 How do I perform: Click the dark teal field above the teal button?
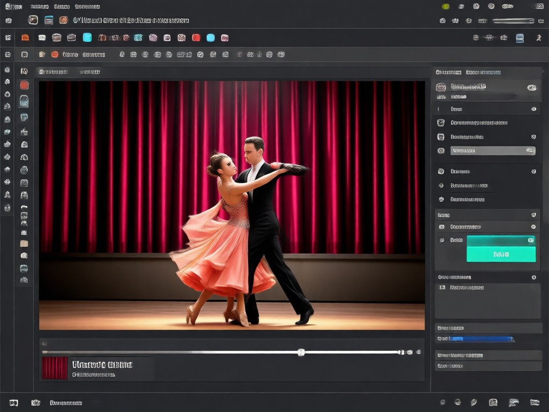pos(501,241)
